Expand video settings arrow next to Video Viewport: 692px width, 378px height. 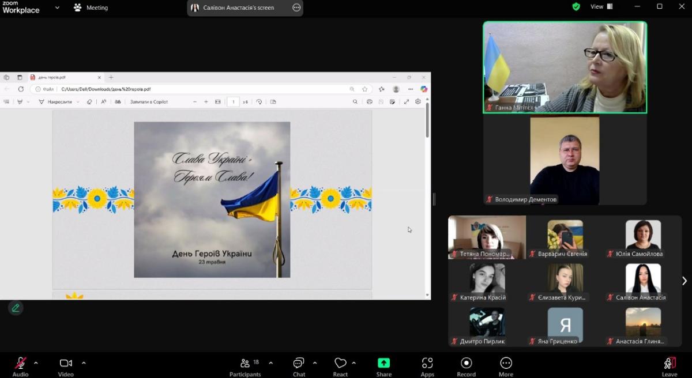[84, 363]
